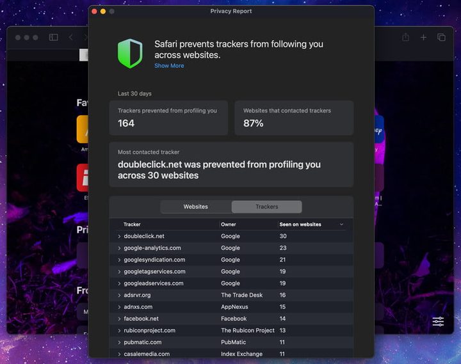Image resolution: width=461 pixels, height=364 pixels.
Task: Click the Show More link
Action: coord(169,66)
